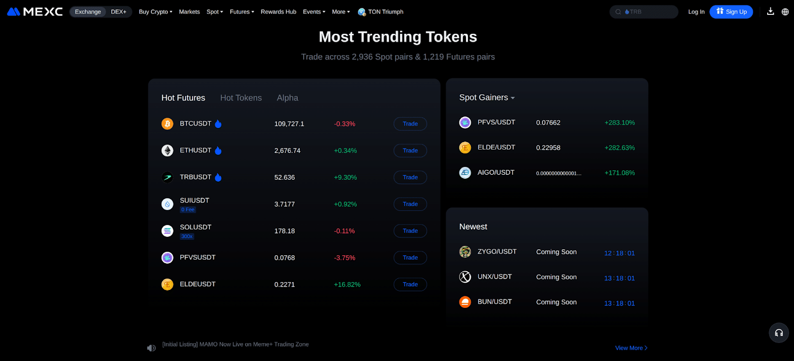Click the UNX/USDT token icon
794x361 pixels.
click(x=465, y=277)
